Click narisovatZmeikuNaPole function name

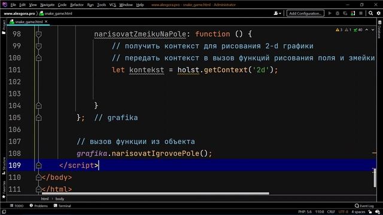click(x=140, y=34)
